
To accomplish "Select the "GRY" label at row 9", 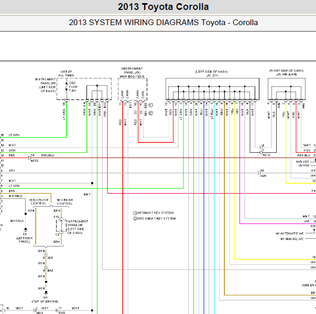I will (x=12, y=171).
